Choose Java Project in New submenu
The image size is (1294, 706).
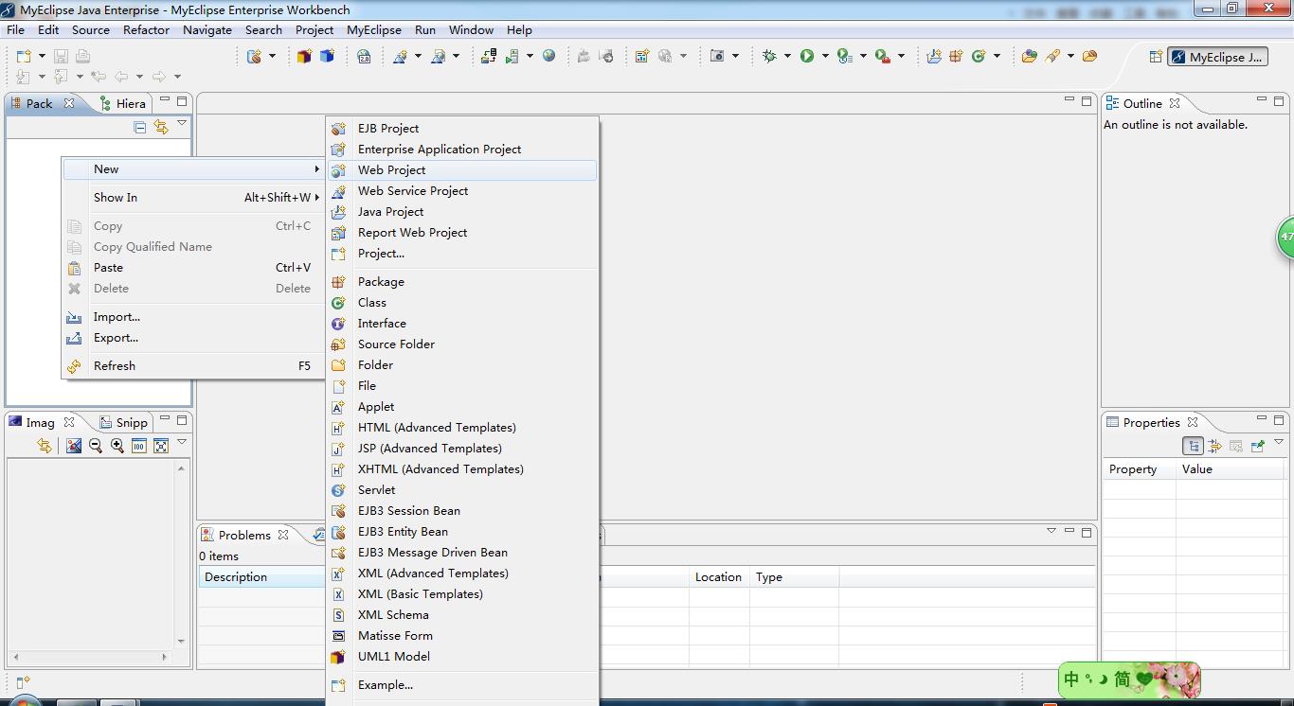click(x=463, y=212)
